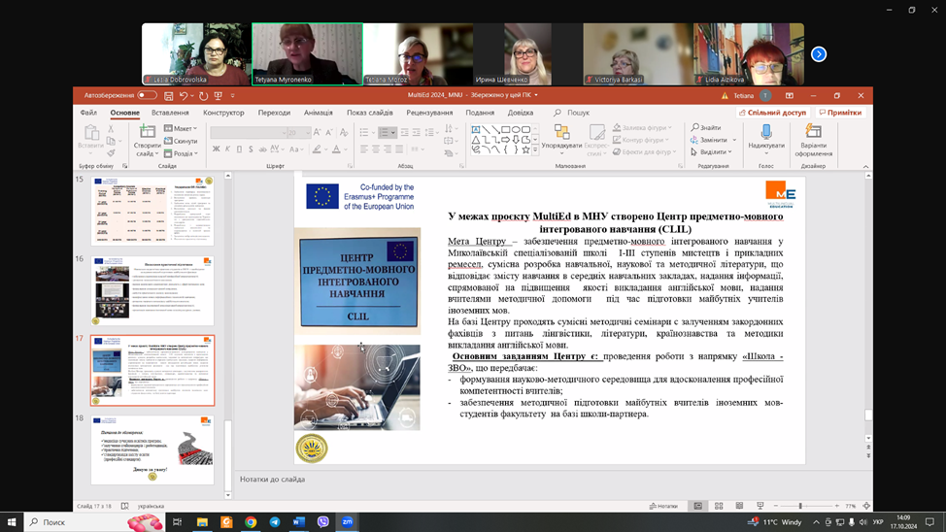The height and width of the screenshot is (532, 946).
Task: Click the Спільний доступ share button
Action: click(x=773, y=113)
